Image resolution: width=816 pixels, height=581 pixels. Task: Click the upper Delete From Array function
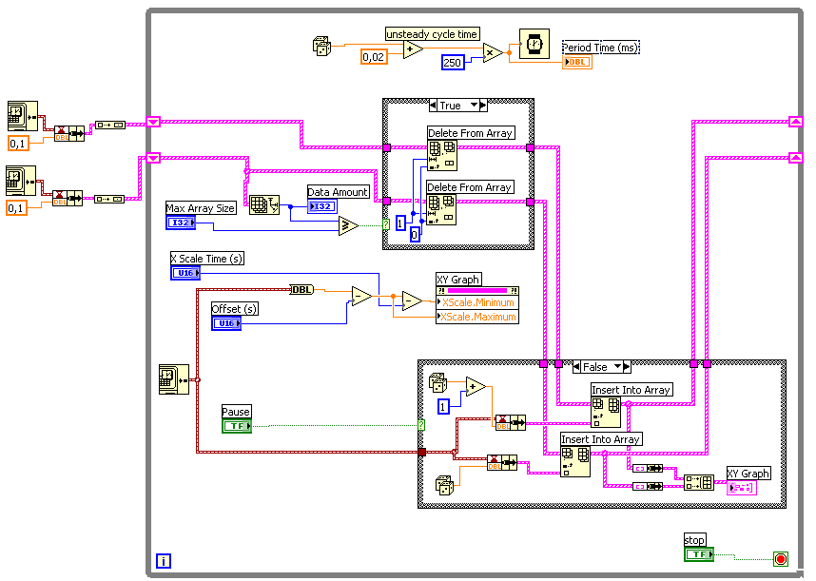tap(442, 156)
